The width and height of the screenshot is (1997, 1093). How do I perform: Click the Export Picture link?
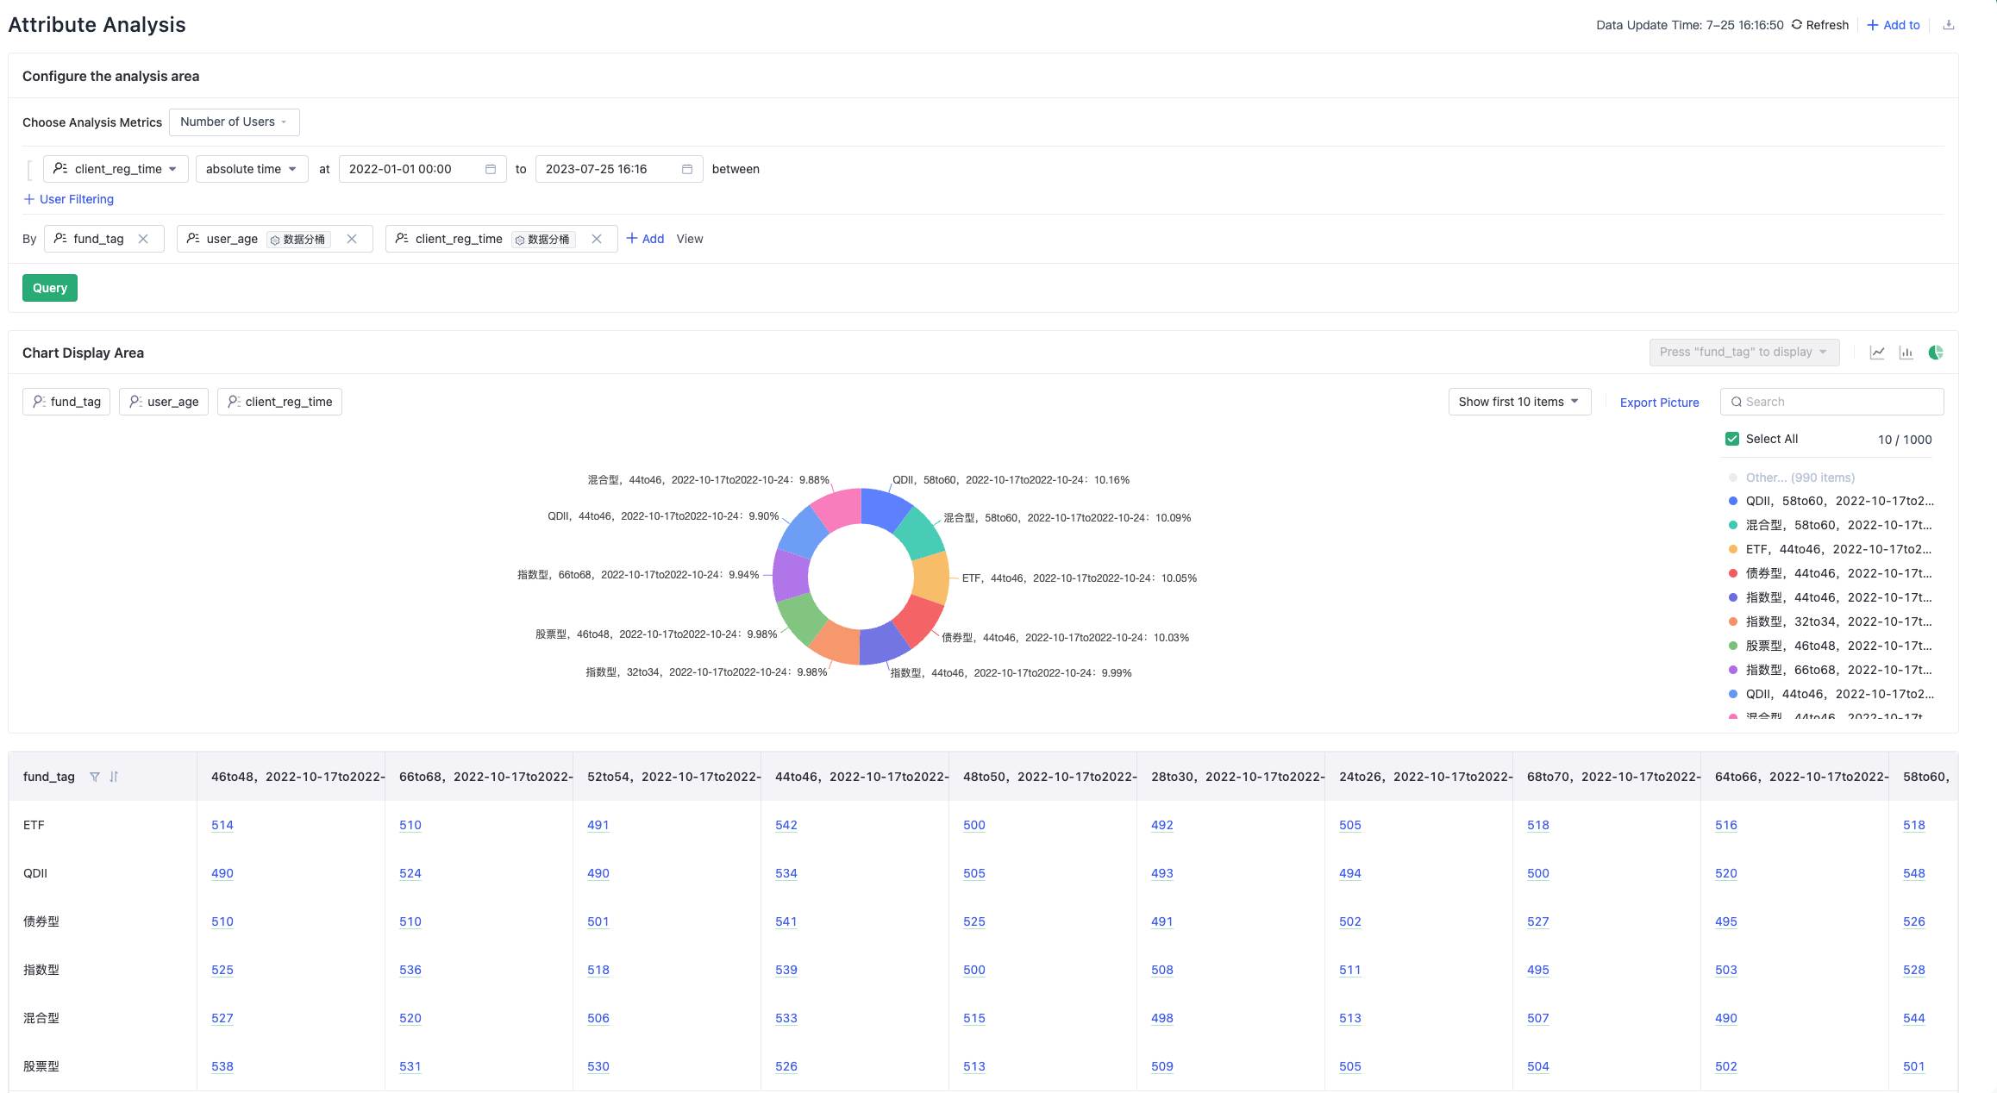click(1658, 402)
